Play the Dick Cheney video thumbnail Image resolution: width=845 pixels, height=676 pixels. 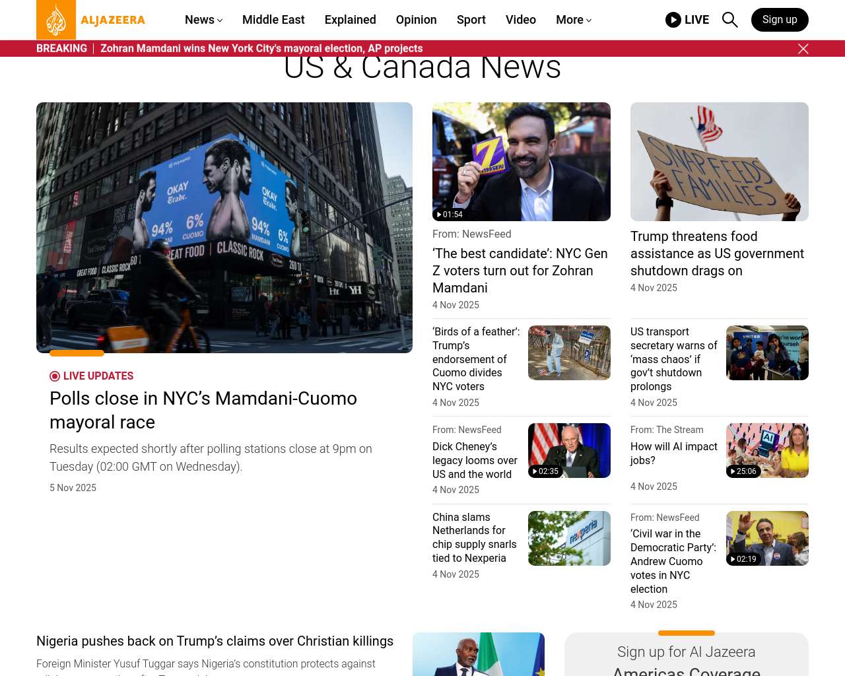[x=568, y=450]
